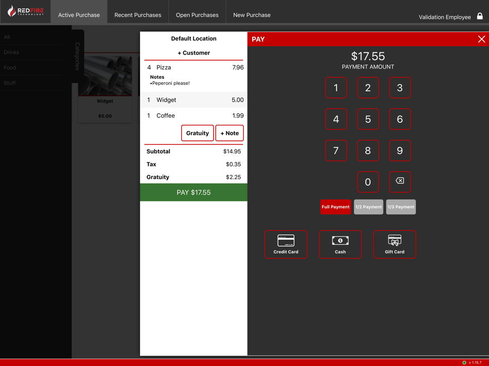Click the green status indicator near version
Viewport: 489px width, 366px height.
[464, 362]
